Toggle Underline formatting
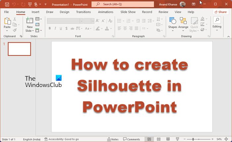This screenshot has width=232, height=142. pyautogui.click(x=61, y=28)
